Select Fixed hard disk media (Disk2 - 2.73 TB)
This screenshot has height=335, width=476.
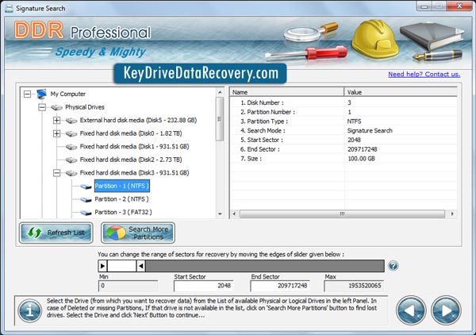pos(131,160)
